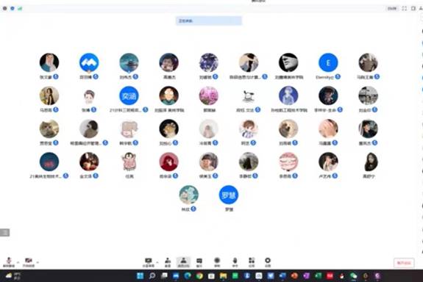Viewport: 423px width, 282px height.
Task: Check the green network signal icon
Action: click(x=20, y=8)
